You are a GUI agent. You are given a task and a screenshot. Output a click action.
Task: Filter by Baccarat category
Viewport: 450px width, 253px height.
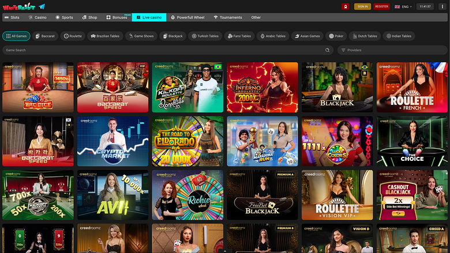46,36
